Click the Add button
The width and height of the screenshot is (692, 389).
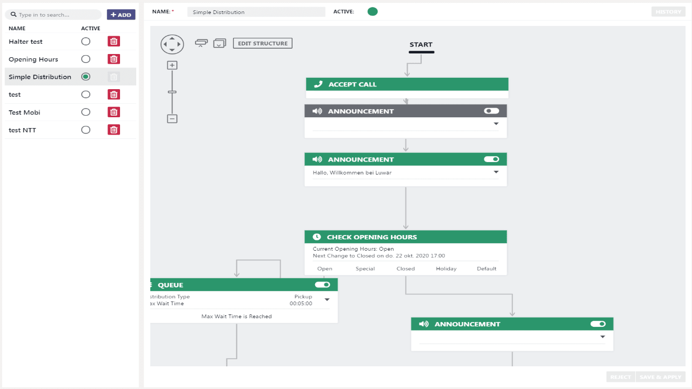[x=121, y=15]
